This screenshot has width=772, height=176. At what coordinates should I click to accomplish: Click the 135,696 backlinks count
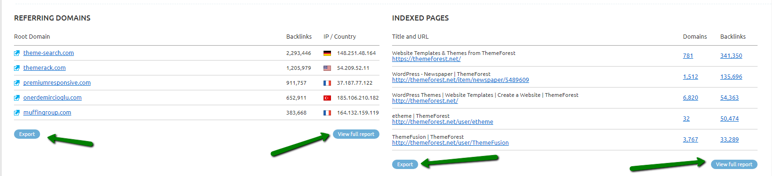(x=731, y=77)
